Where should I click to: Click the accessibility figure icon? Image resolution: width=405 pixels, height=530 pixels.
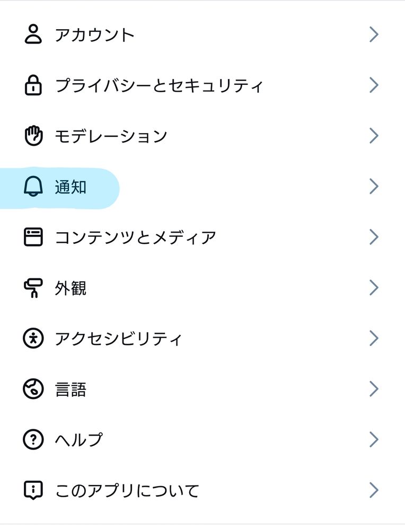point(33,338)
